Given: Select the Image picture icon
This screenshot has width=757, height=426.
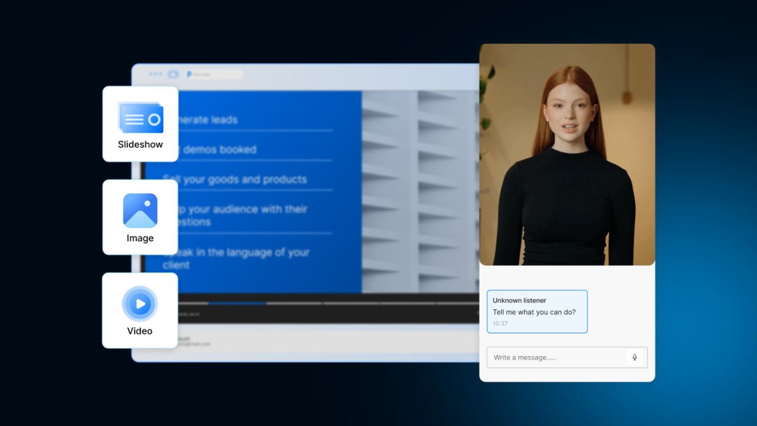Looking at the screenshot, I should [x=140, y=211].
